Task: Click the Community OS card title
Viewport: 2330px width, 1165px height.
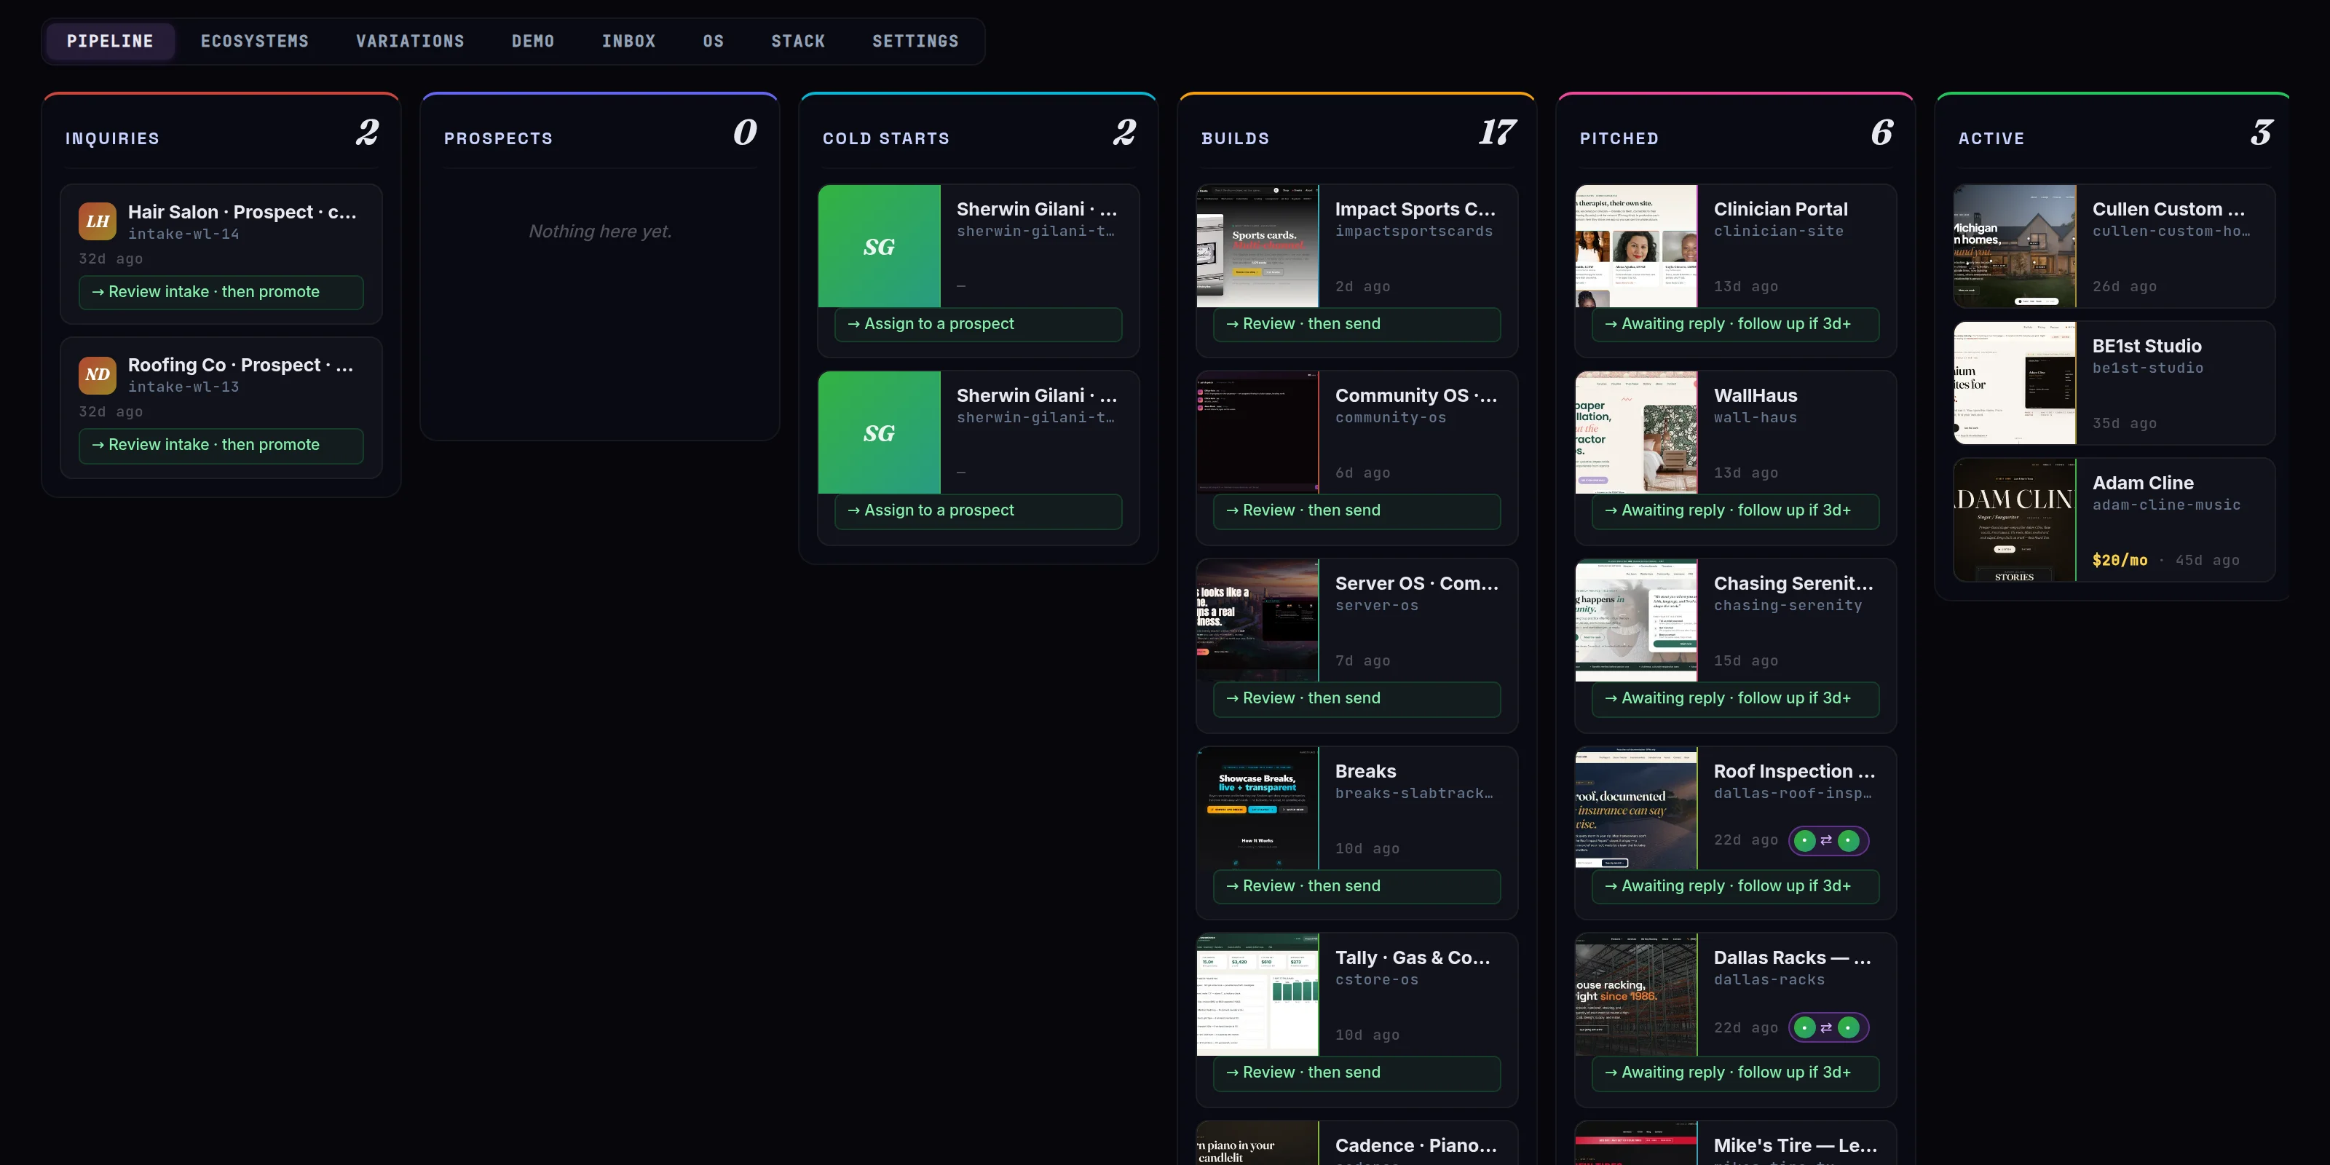Action: [1416, 395]
